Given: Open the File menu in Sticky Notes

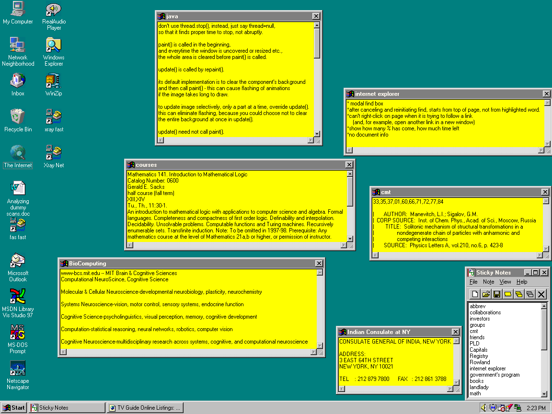Looking at the screenshot, I should coord(473,282).
